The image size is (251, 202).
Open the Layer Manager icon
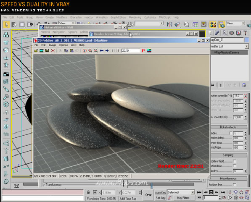(186, 24)
